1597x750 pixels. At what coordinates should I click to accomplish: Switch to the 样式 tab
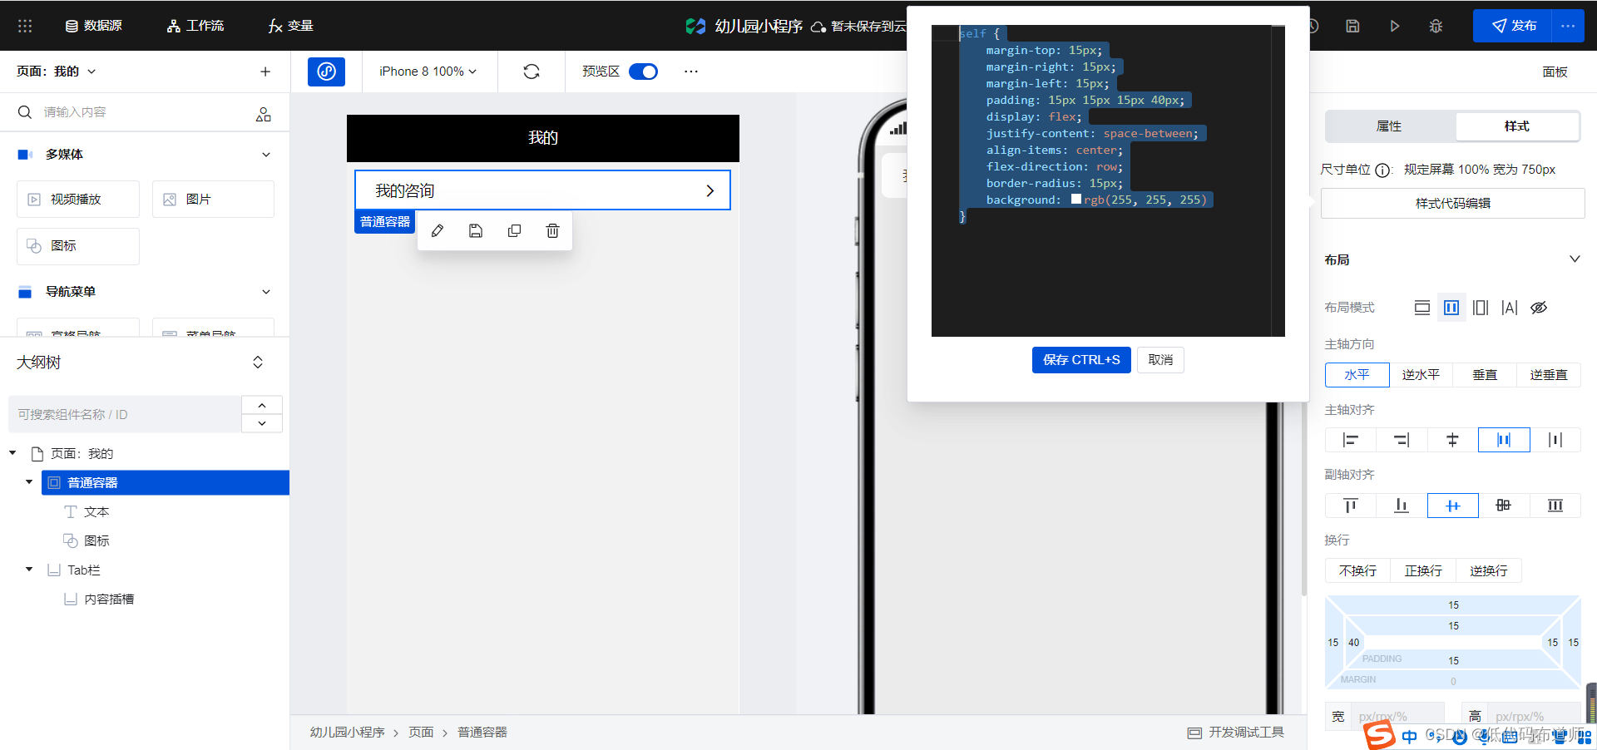[x=1517, y=126]
